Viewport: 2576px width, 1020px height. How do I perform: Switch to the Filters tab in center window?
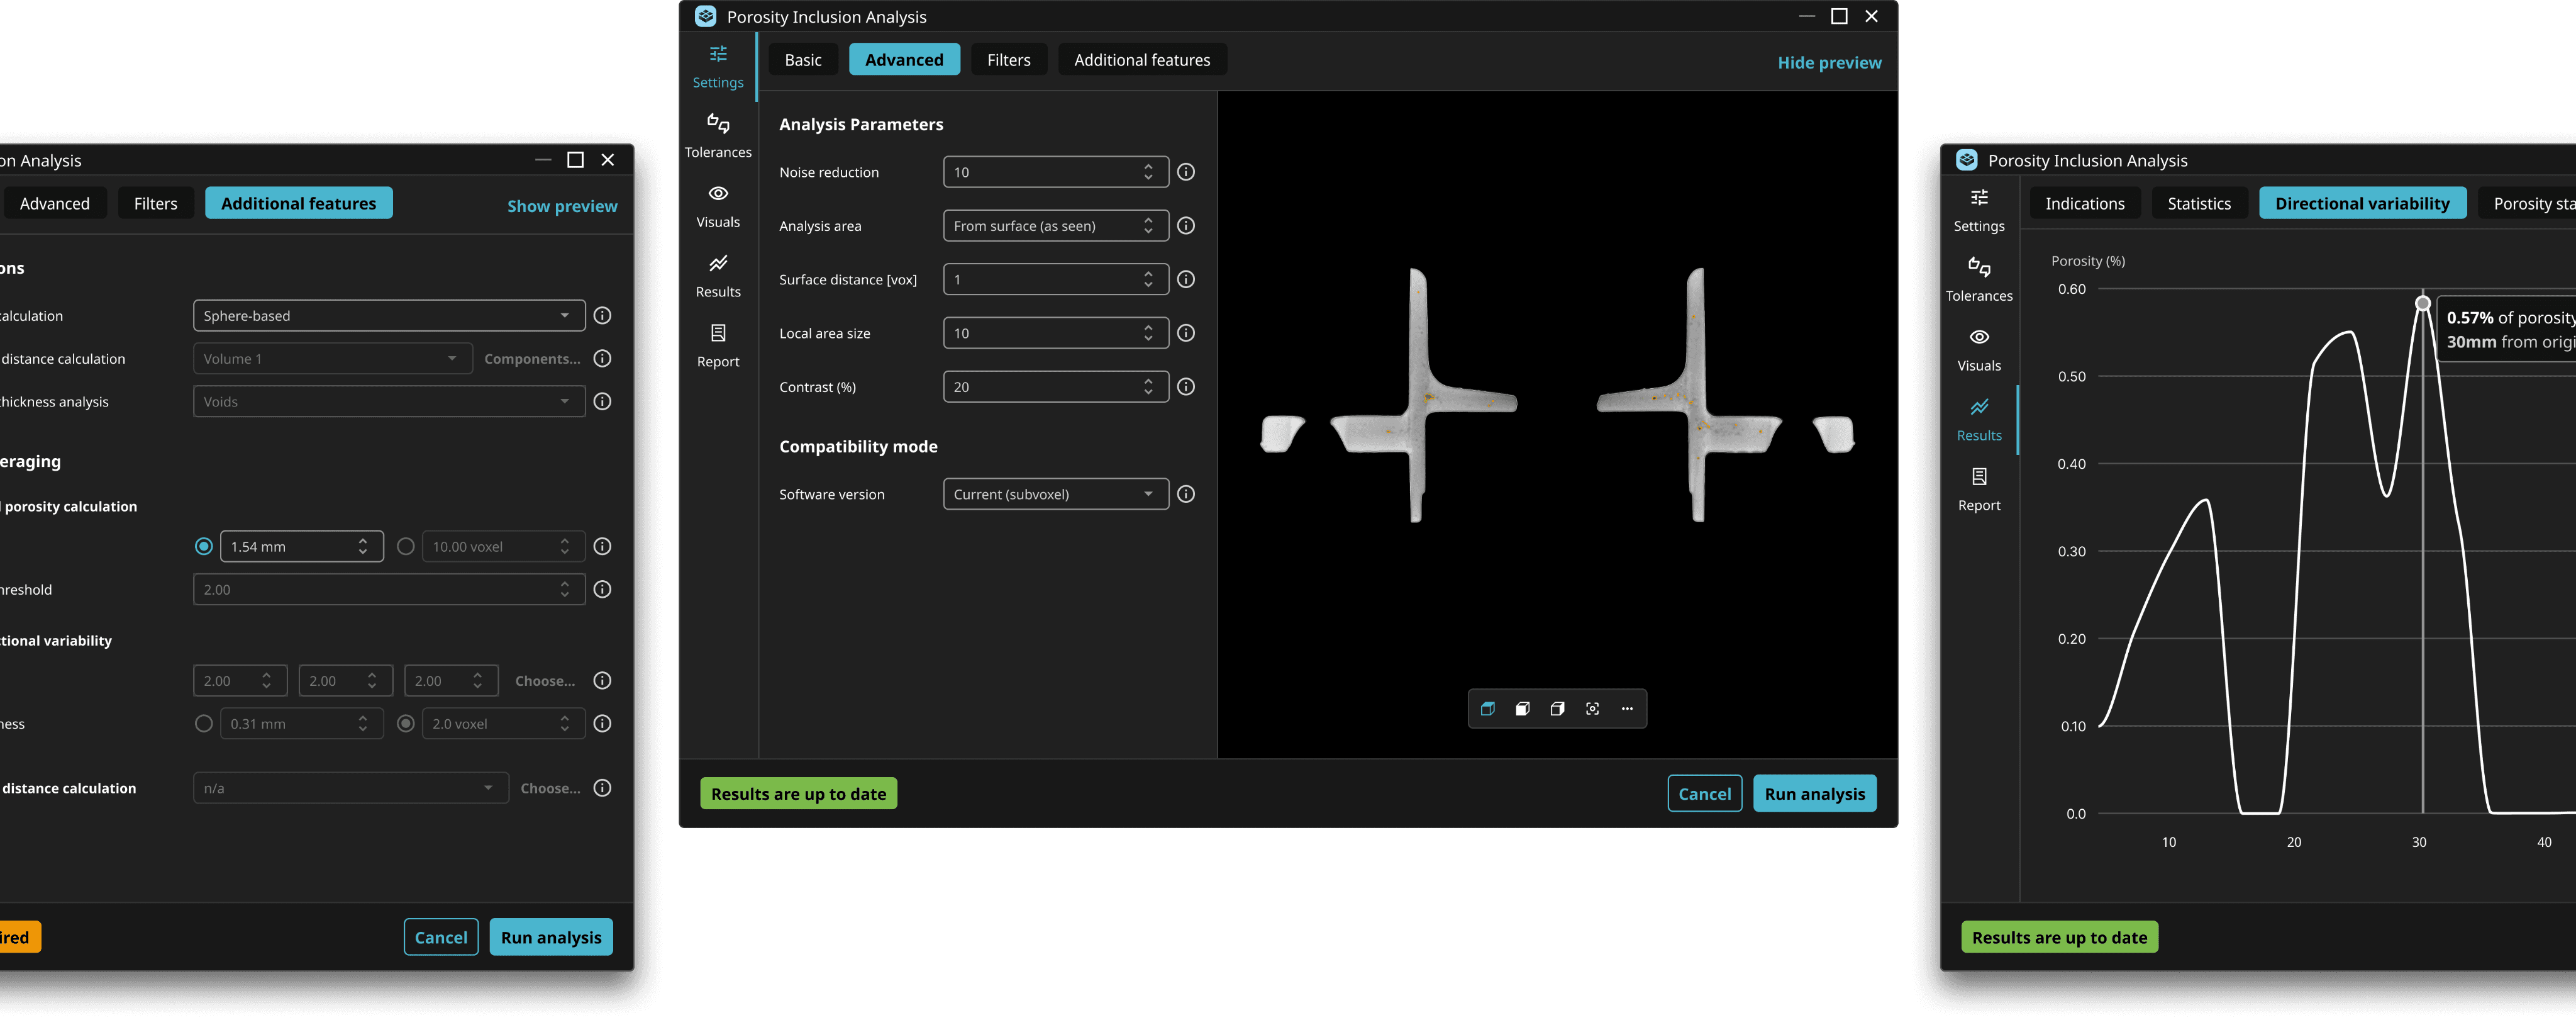point(1008,60)
